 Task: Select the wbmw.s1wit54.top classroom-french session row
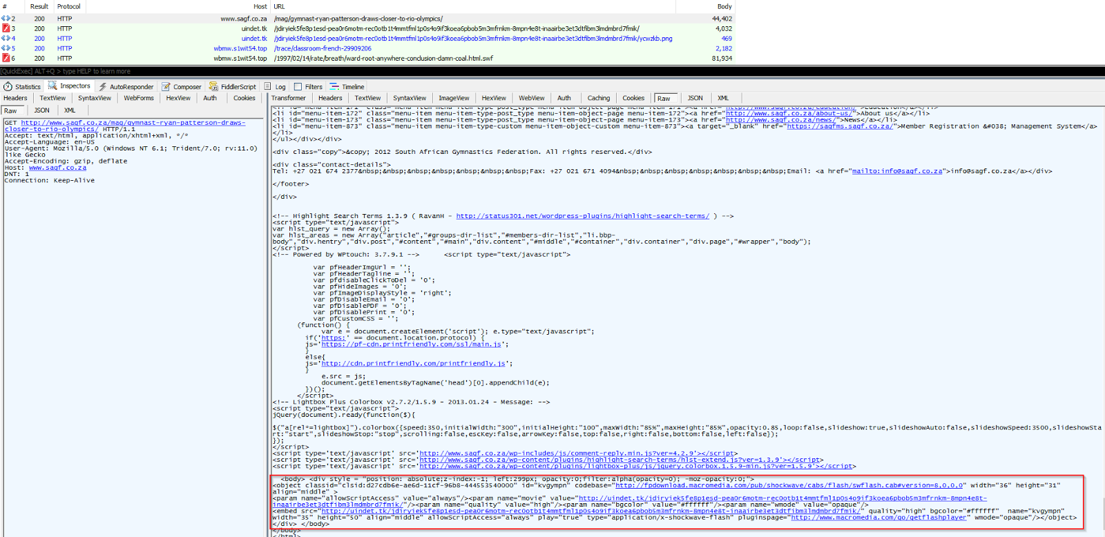click(322, 48)
